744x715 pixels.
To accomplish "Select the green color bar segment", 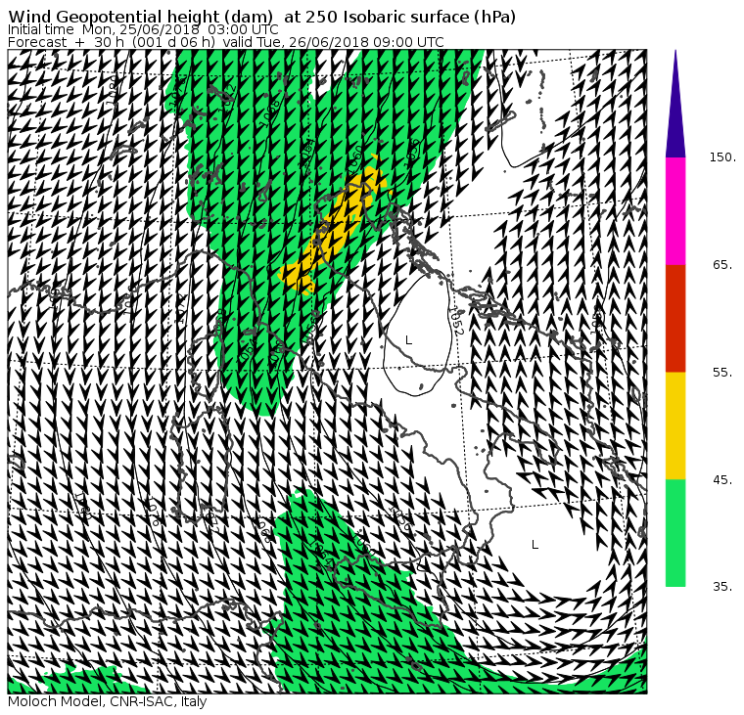I will pos(675,533).
